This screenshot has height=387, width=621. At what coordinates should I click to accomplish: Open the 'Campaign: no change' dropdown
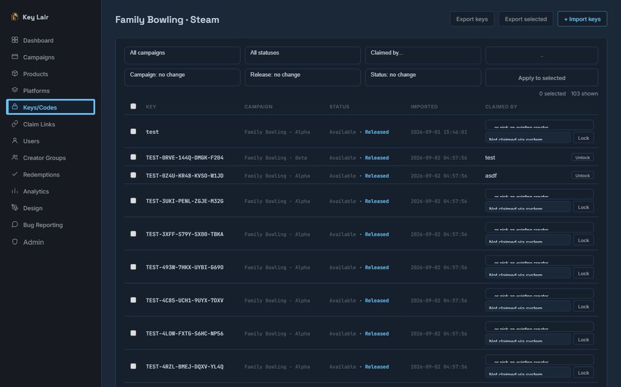[x=182, y=77]
